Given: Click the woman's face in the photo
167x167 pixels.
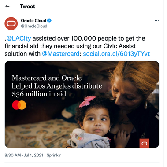Looking at the screenshot, I should 127,94.
